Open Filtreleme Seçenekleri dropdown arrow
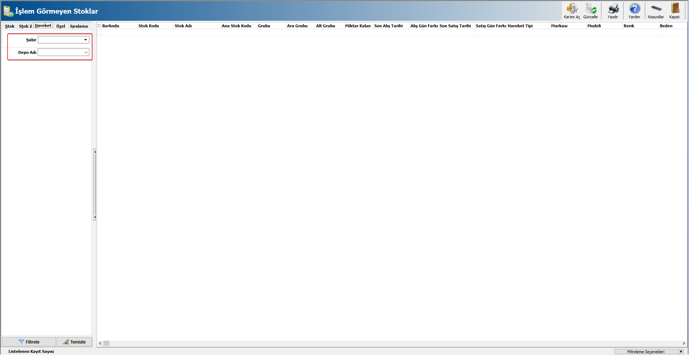This screenshot has height=355, width=689. coord(681,352)
